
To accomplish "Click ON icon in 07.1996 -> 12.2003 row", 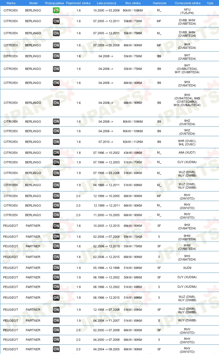I will 56,162.
